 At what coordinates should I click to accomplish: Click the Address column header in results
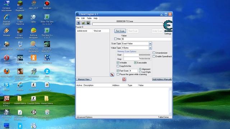(84, 31)
